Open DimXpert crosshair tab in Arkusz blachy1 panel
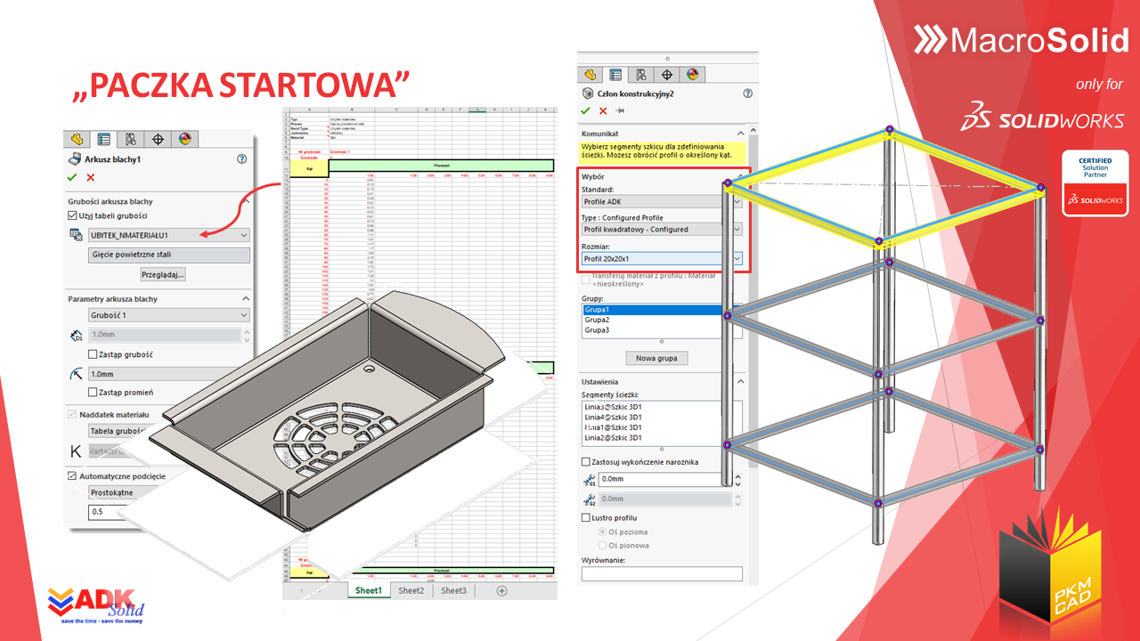 (158, 139)
